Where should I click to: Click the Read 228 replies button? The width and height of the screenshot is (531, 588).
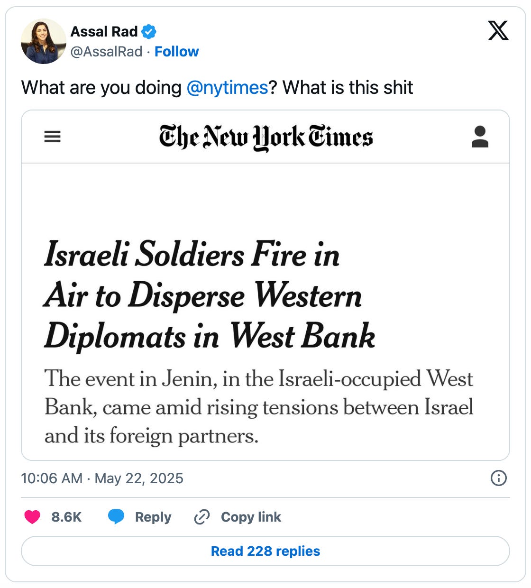click(265, 551)
